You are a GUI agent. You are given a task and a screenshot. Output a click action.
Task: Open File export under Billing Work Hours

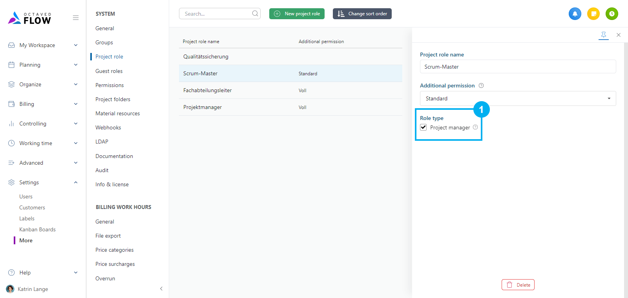(x=108, y=236)
